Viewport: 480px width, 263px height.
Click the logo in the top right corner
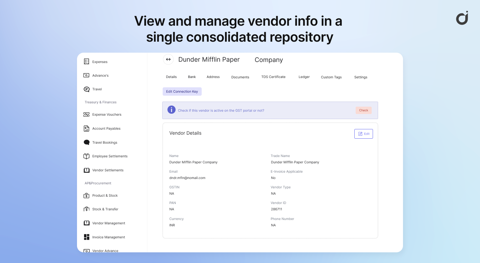click(x=462, y=18)
